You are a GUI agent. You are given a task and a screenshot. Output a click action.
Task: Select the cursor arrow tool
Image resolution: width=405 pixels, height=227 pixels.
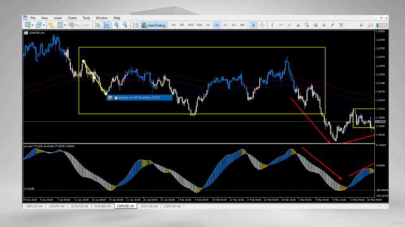click(x=253, y=25)
